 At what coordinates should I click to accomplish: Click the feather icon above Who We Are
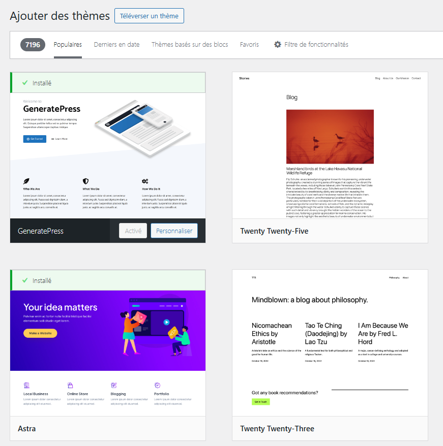(x=26, y=181)
